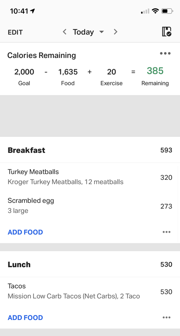Open Breakfast more options dots
This screenshot has height=336, width=180.
click(167, 232)
